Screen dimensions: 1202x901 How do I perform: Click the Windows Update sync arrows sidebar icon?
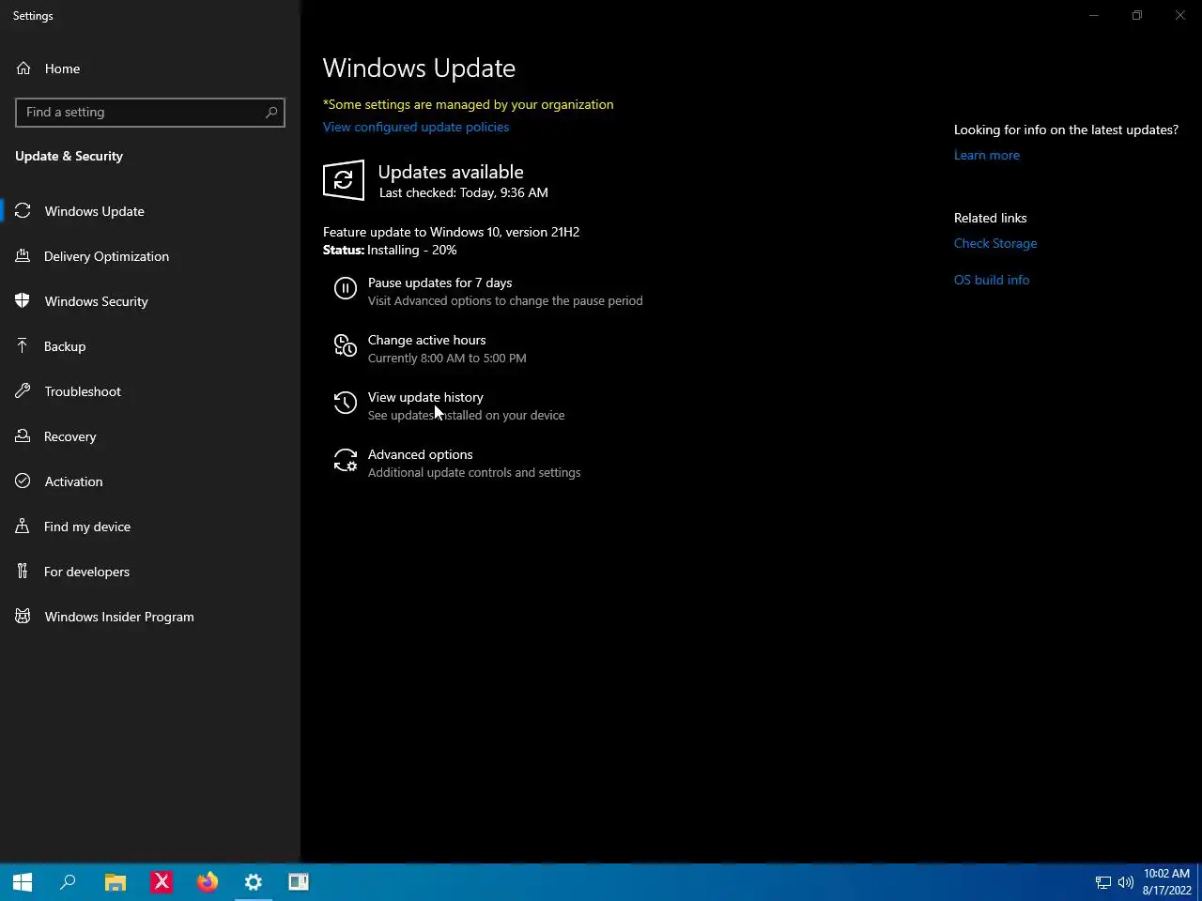point(23,211)
